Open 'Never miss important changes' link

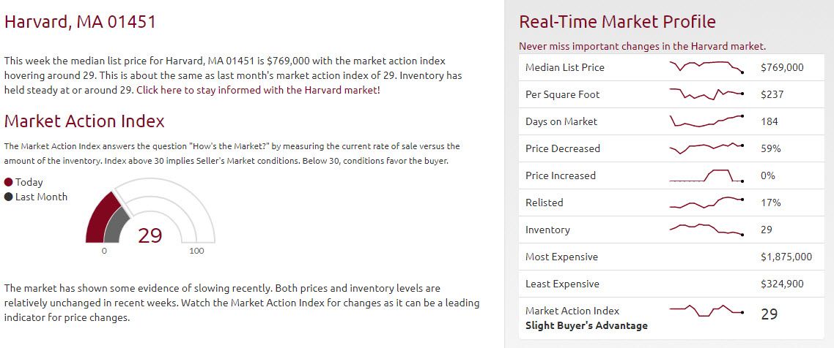point(643,46)
